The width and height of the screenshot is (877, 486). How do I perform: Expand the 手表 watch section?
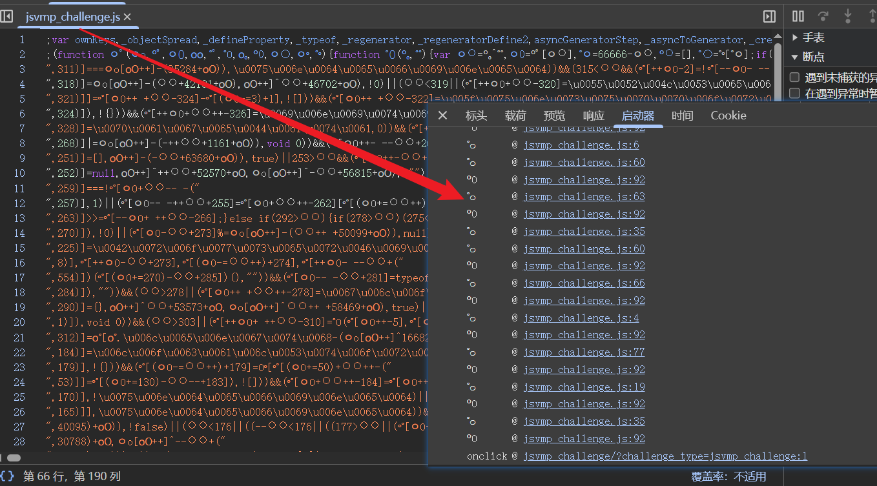(x=809, y=37)
